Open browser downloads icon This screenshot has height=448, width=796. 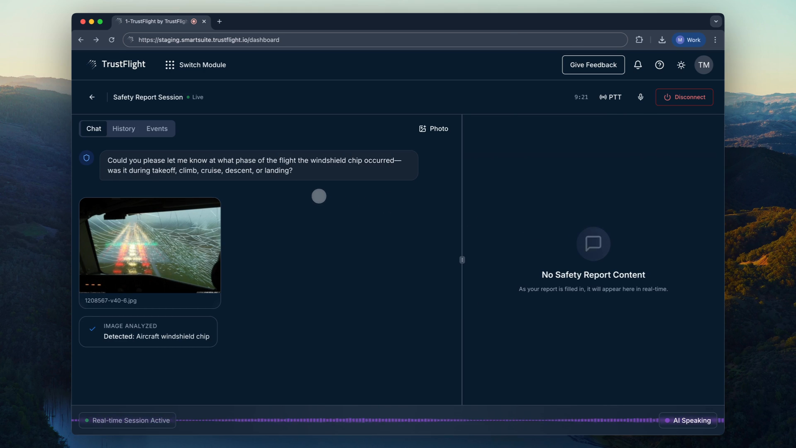point(662,40)
